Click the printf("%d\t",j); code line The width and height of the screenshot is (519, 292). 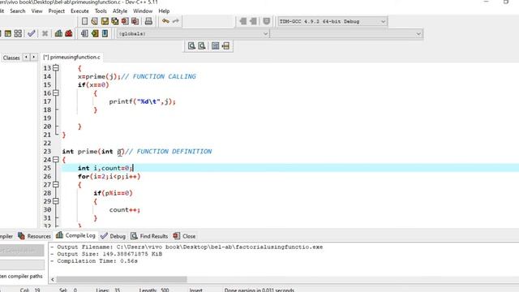[x=143, y=101]
